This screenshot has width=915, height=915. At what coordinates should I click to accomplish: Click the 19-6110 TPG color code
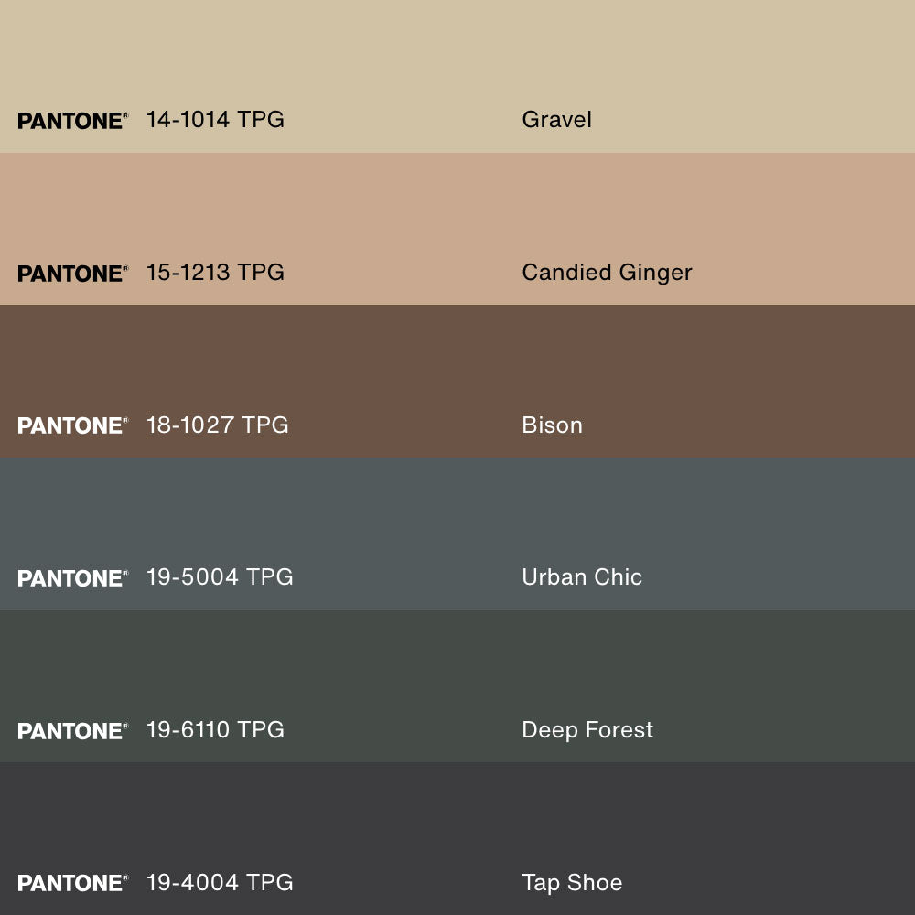coord(215,730)
